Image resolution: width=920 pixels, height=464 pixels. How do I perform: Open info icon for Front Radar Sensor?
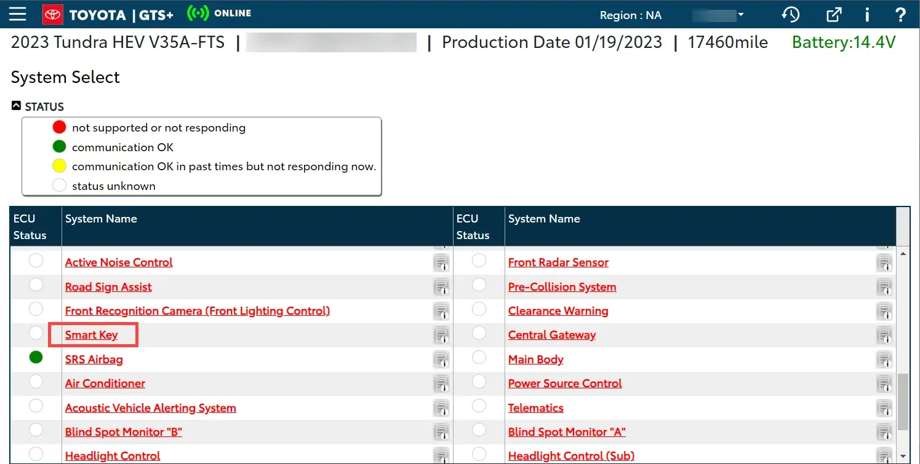click(884, 263)
